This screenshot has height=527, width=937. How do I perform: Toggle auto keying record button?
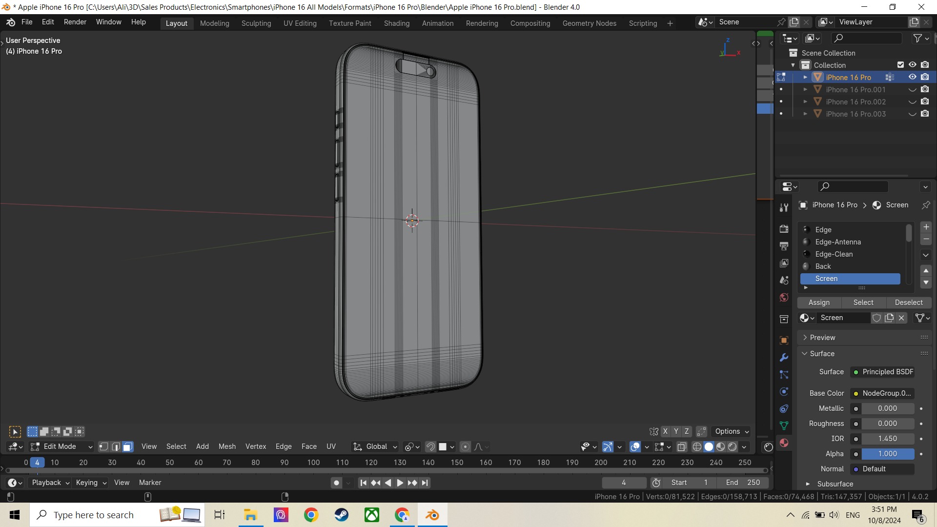tap(336, 483)
